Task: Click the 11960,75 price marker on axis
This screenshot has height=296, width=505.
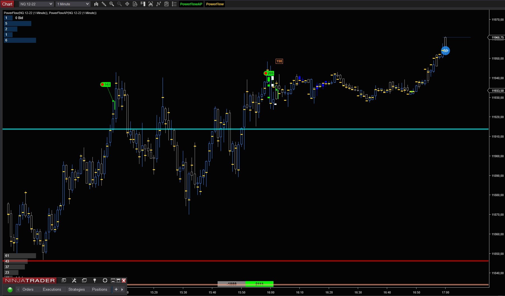Action: [497, 37]
